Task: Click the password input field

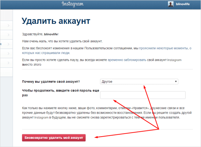Action: 143,95
